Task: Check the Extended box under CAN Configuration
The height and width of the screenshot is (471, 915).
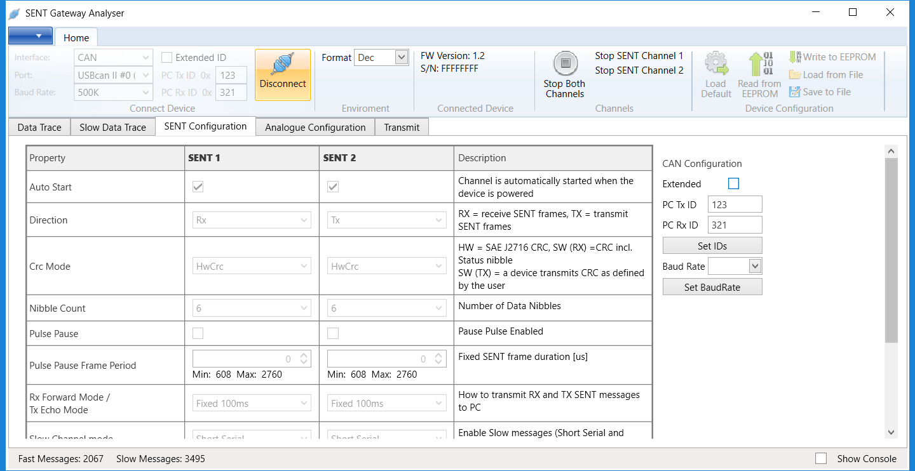Action: 733,183
